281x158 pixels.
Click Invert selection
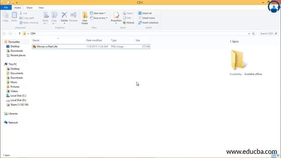pyautogui.click(x=148, y=23)
